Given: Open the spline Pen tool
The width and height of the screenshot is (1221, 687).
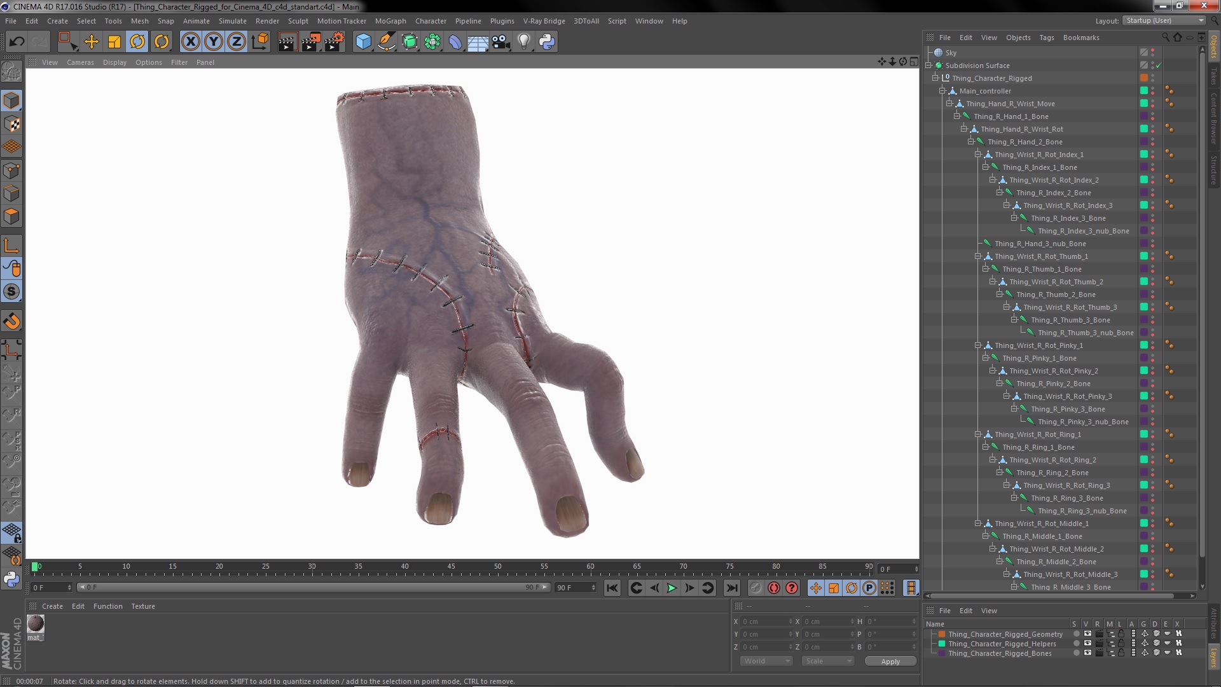Looking at the screenshot, I should pos(387,42).
